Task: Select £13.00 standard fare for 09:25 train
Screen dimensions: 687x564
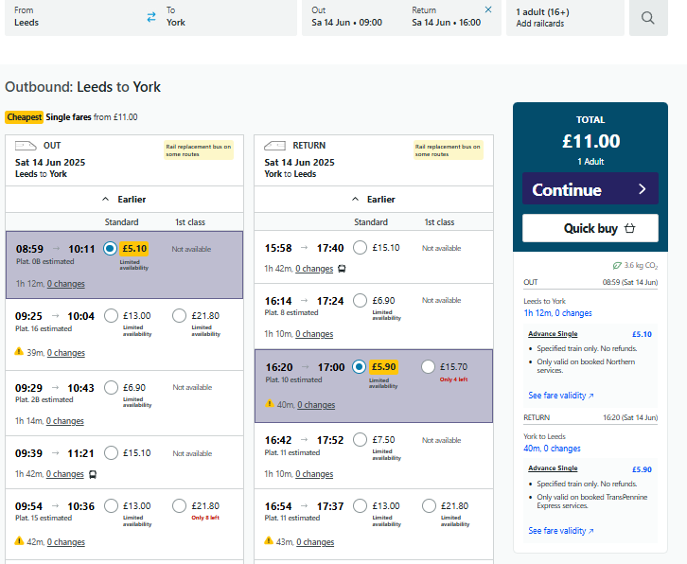Action: [x=112, y=315]
